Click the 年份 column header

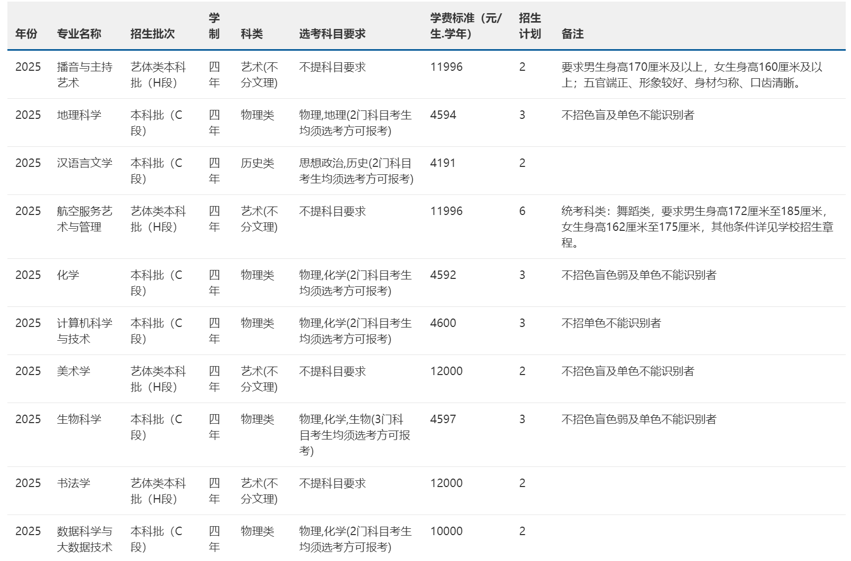26,34
